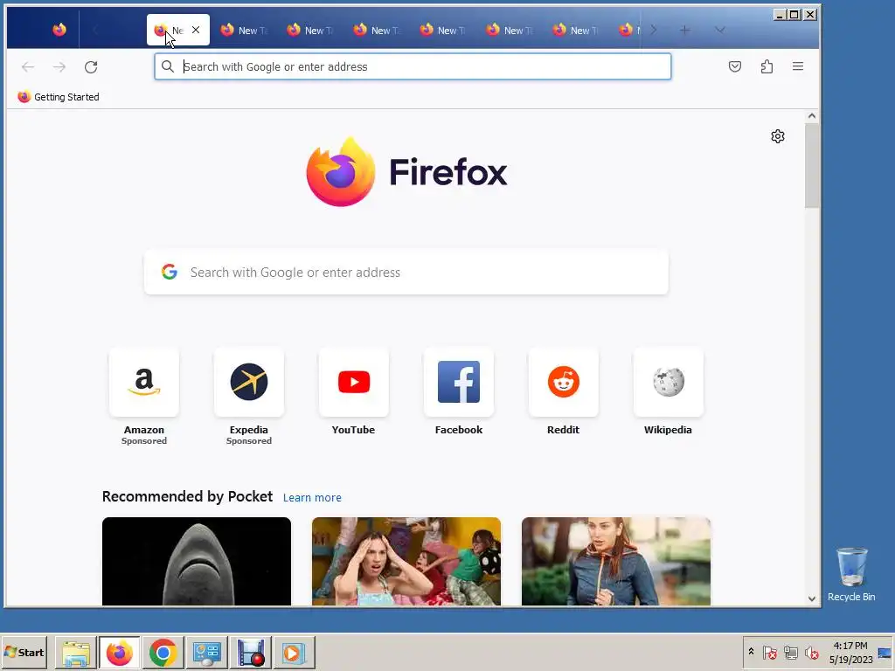895x671 pixels.
Task: Go forward one page
Action: [59, 66]
